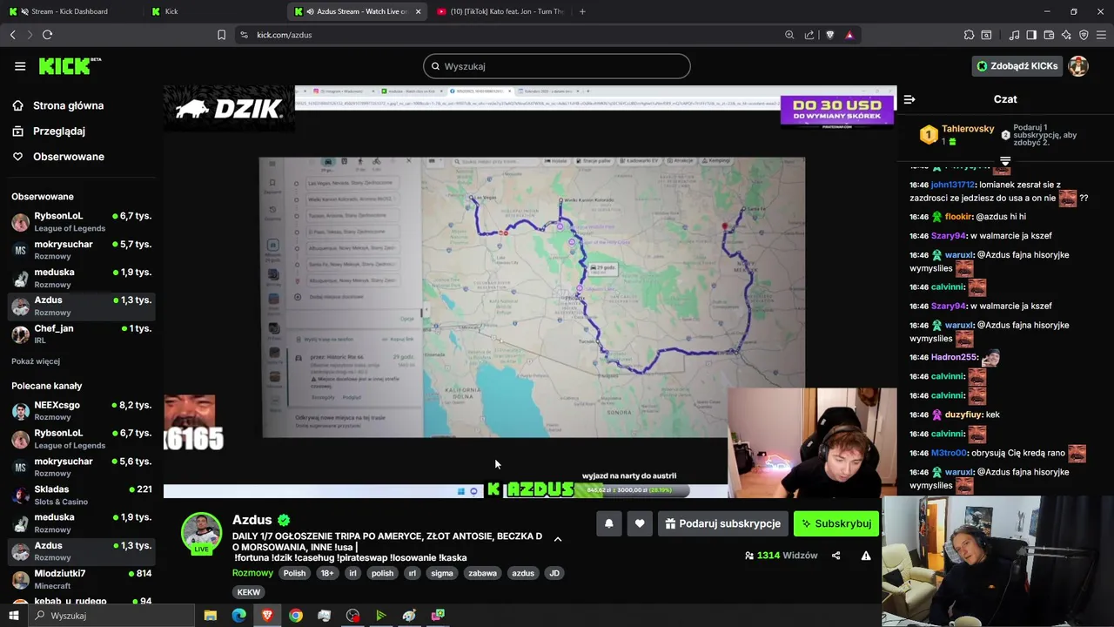Click Tahlerovsky in the top gifter banner
1114x627 pixels.
(x=968, y=129)
